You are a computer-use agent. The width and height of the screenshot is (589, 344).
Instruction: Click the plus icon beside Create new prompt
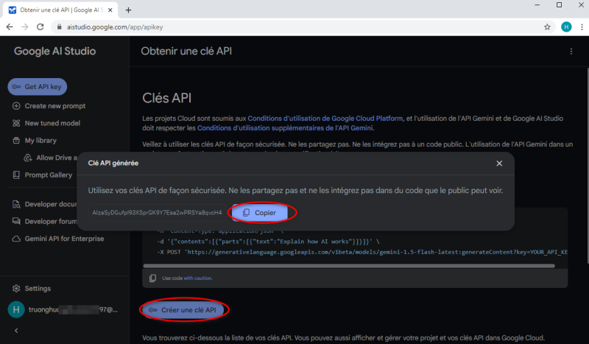pos(16,106)
